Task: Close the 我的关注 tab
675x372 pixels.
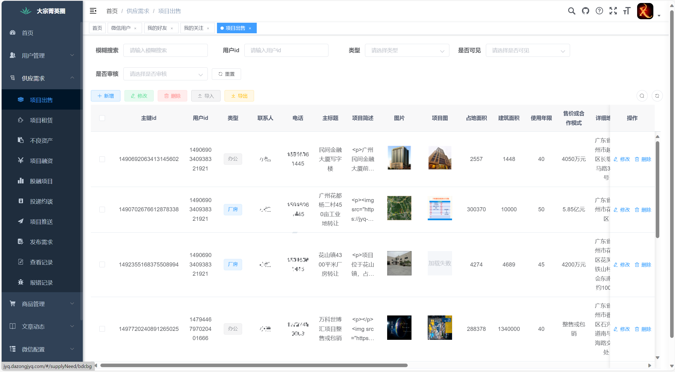Action: pyautogui.click(x=208, y=28)
